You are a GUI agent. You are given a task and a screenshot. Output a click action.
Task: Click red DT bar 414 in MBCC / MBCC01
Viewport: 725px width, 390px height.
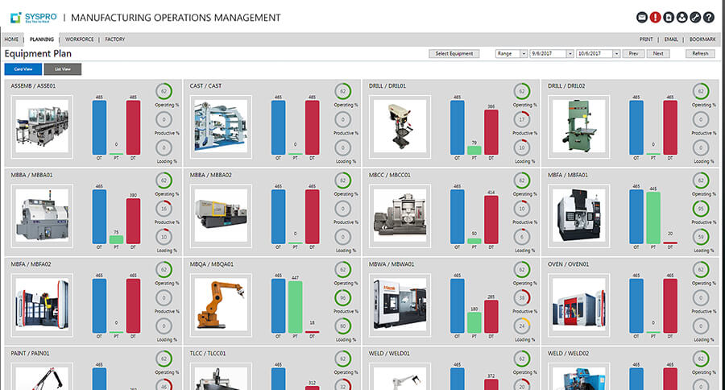491,220
